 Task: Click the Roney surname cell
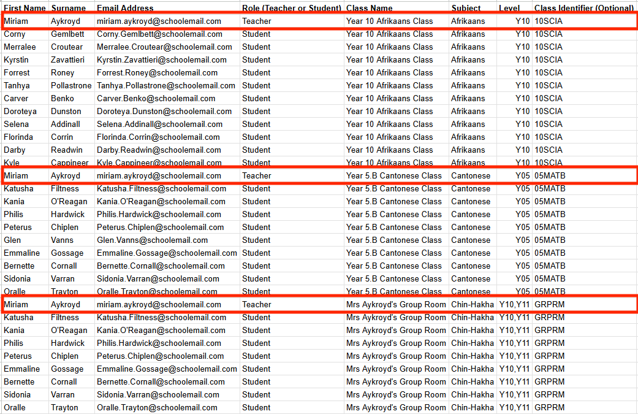coord(71,73)
